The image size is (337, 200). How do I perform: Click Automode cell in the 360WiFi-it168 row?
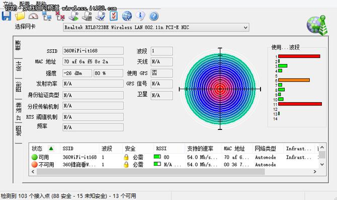pyautogui.click(x=266, y=157)
